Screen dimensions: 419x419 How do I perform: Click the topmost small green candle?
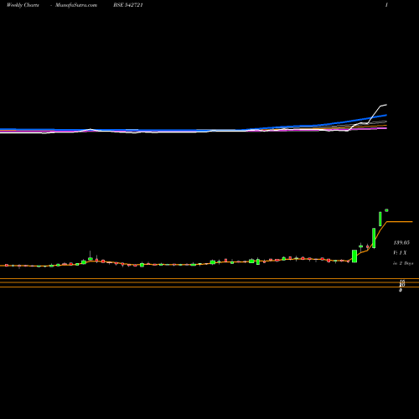click(386, 210)
